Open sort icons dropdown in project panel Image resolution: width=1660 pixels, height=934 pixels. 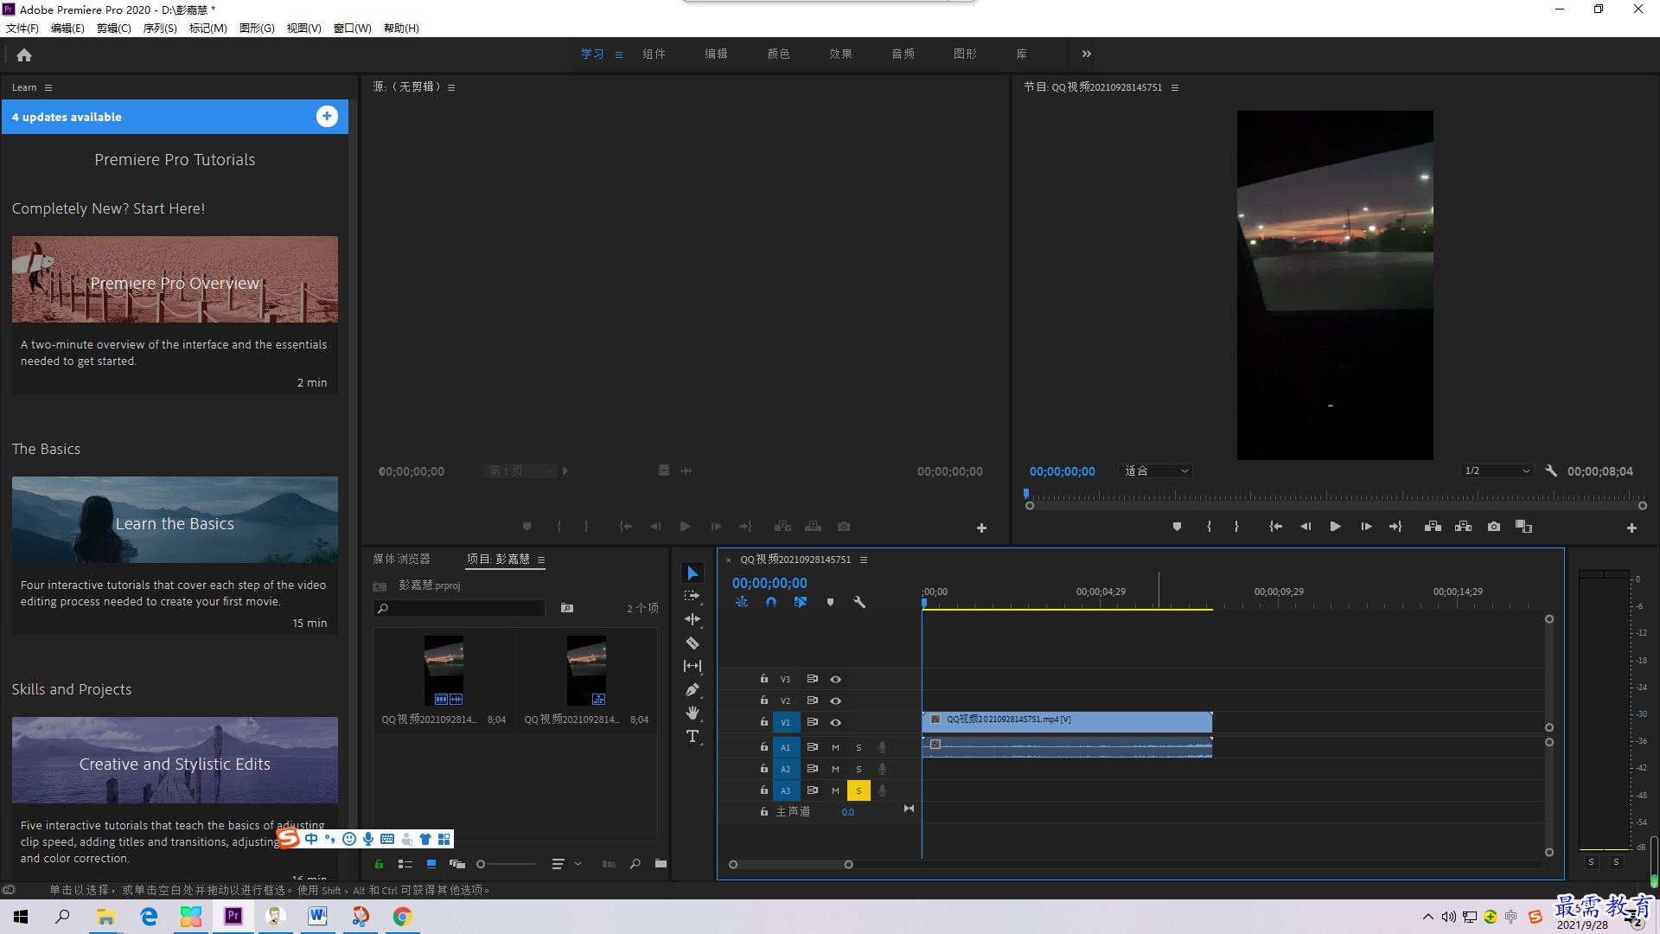(566, 863)
